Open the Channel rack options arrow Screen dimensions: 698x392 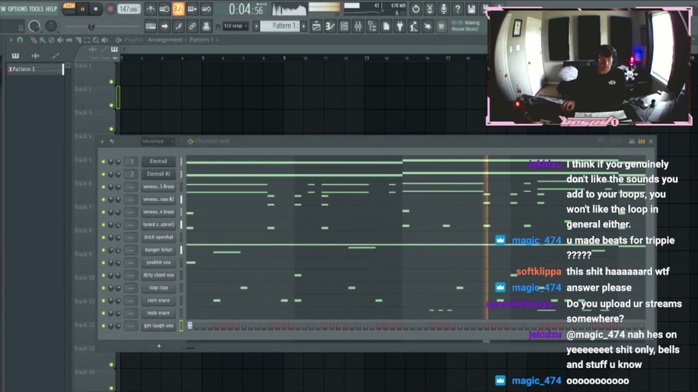click(102, 142)
